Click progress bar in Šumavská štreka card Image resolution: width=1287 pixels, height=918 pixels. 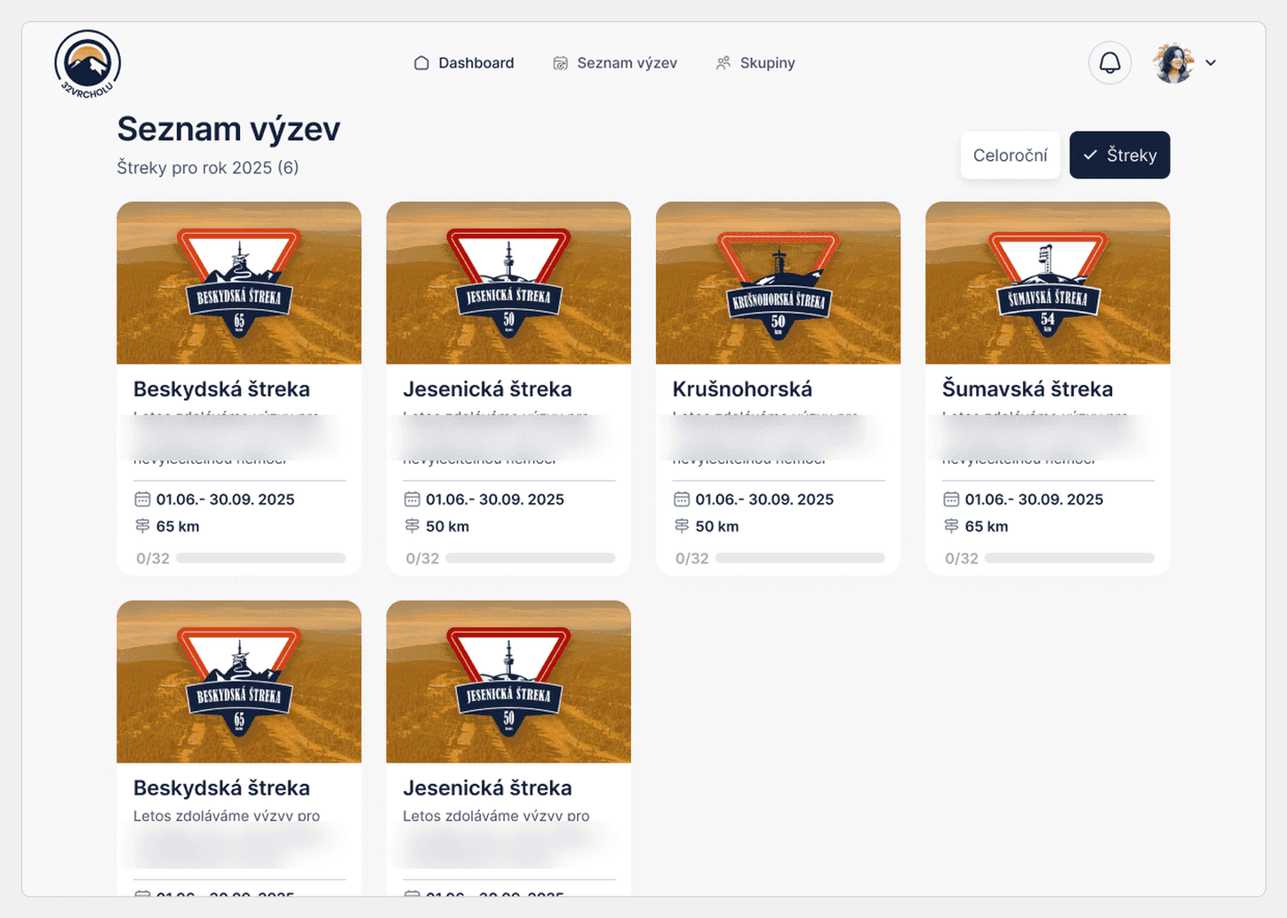click(1069, 558)
